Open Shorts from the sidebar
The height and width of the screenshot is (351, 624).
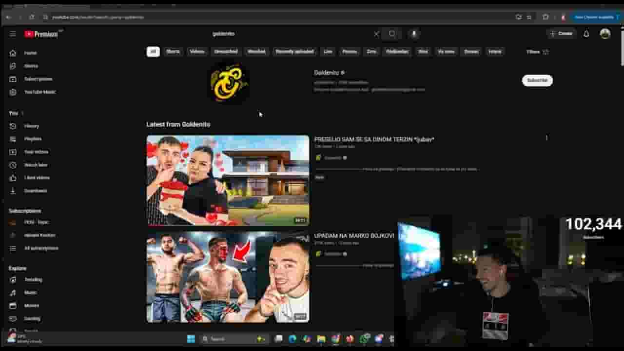(x=30, y=66)
